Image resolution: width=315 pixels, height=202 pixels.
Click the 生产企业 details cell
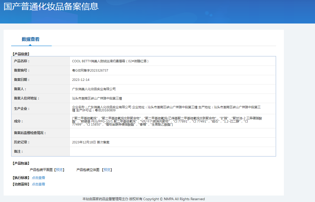point(166,108)
